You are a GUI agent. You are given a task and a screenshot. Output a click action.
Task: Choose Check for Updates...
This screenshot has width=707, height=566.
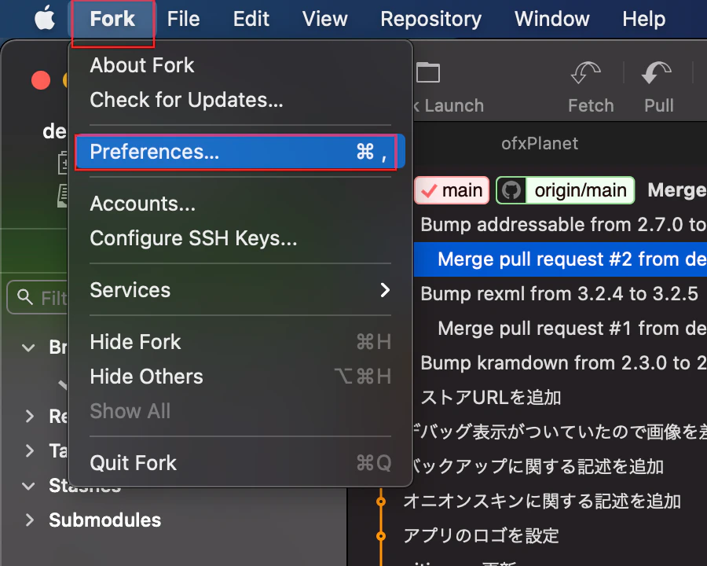[x=240, y=100]
